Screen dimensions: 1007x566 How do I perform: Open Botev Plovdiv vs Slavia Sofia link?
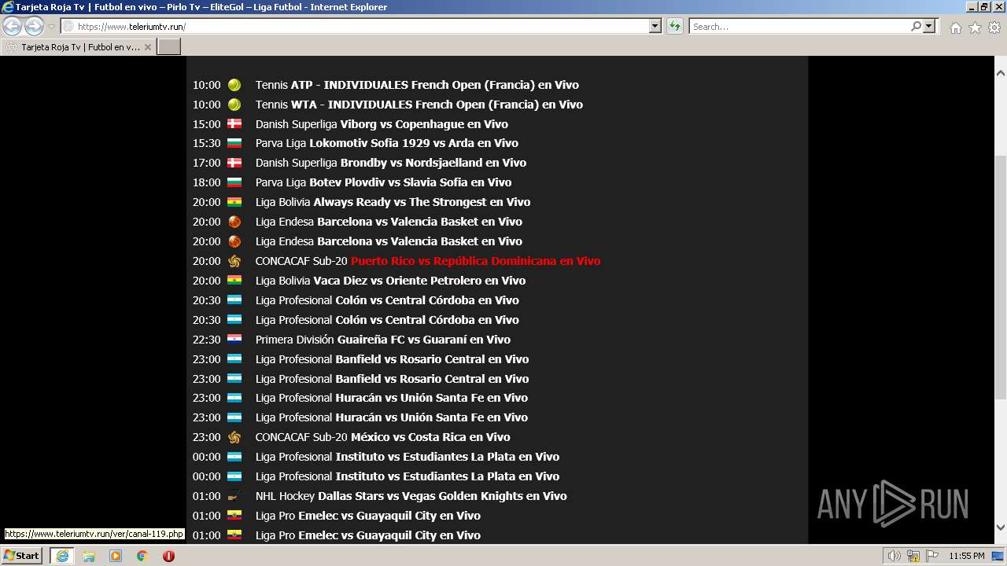[x=410, y=182]
